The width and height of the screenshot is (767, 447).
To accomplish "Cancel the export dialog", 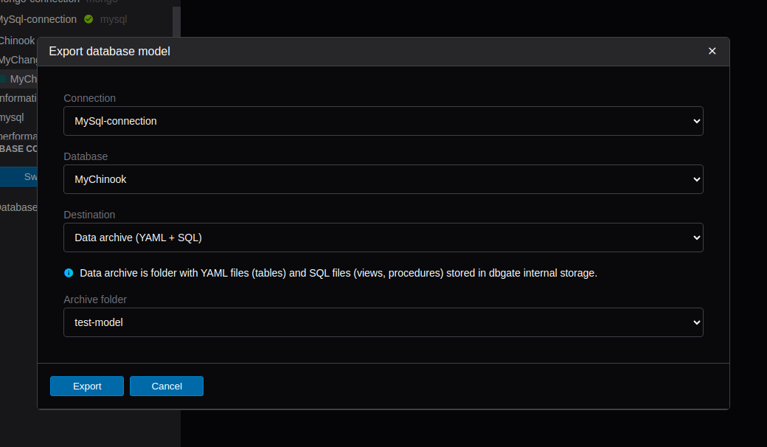I will click(x=167, y=387).
